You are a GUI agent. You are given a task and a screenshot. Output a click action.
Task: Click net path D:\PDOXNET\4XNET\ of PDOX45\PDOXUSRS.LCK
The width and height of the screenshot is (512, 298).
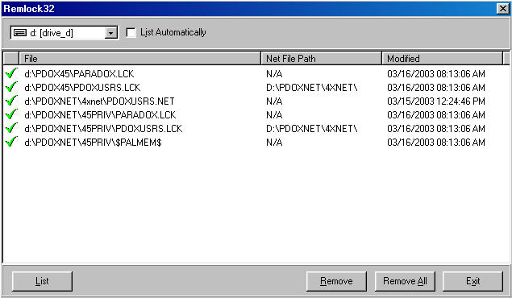[x=312, y=87]
